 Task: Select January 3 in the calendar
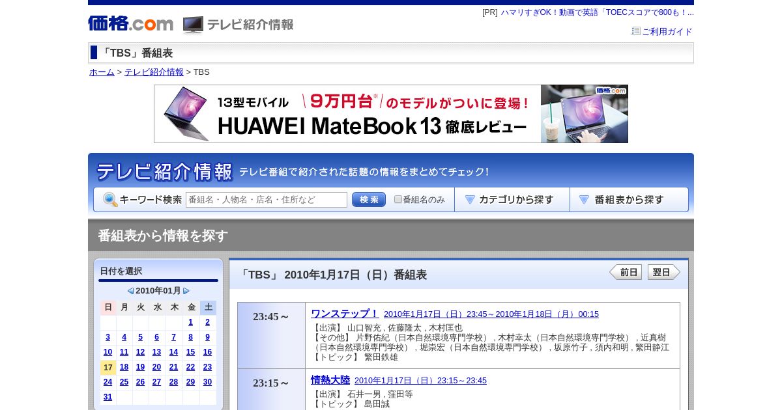pyautogui.click(x=108, y=337)
